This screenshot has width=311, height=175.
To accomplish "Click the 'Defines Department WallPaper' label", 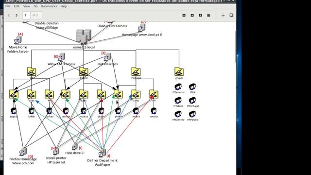I will tap(103, 162).
